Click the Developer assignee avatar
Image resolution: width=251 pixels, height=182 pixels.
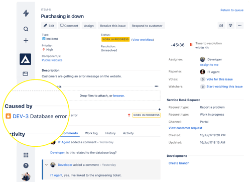[202, 59]
